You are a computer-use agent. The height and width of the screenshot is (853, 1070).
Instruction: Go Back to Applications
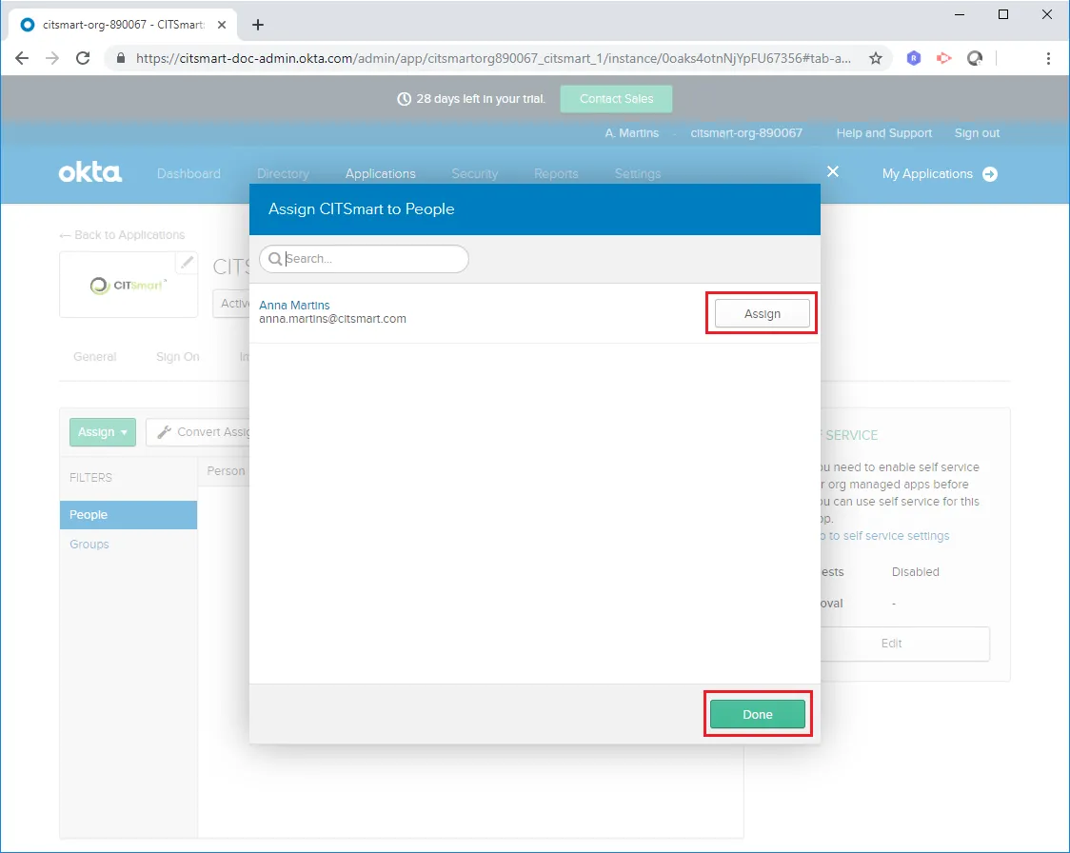point(122,235)
